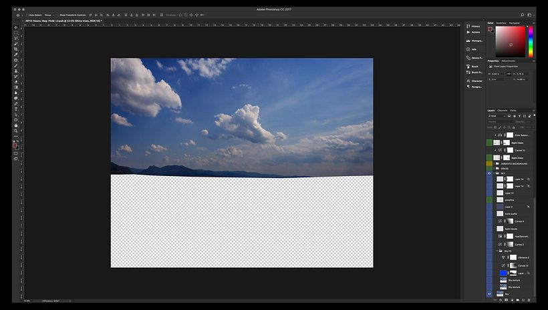Select the Crop tool

pos(16,49)
